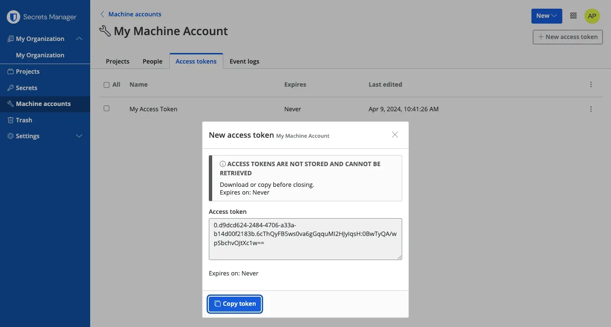Expand the Settings sidebar section
611x327 pixels.
pos(79,136)
